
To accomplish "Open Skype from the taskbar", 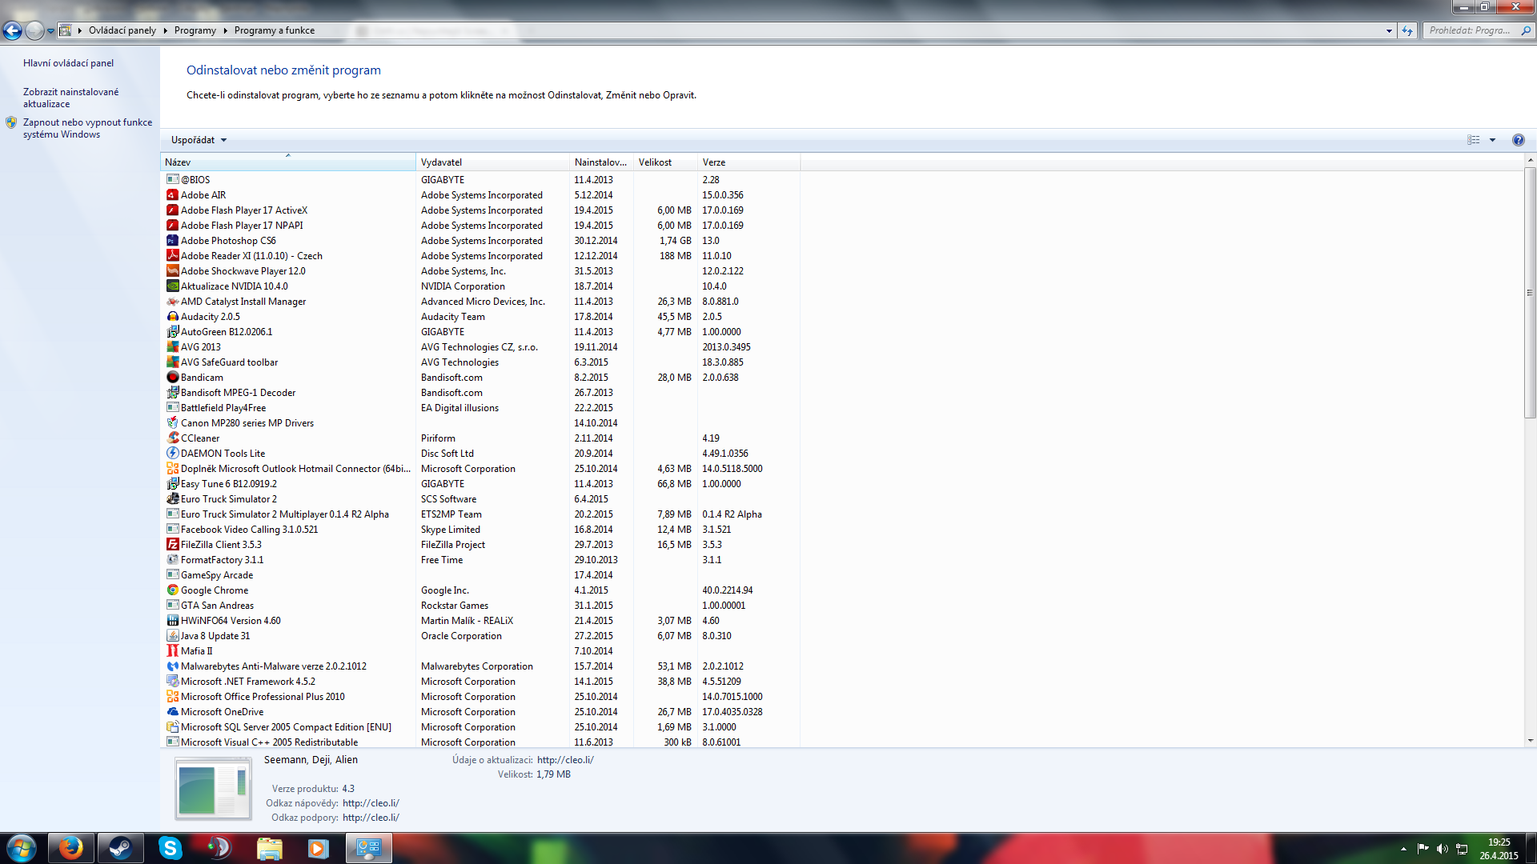I will pos(171,848).
